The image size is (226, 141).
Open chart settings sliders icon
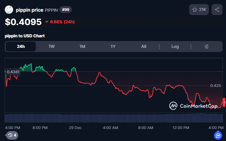tap(206, 47)
